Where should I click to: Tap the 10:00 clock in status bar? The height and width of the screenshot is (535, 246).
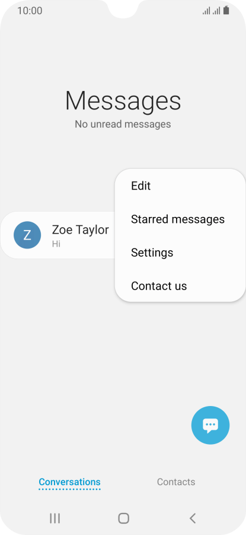click(x=30, y=11)
